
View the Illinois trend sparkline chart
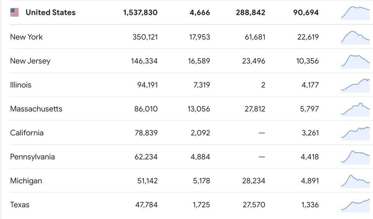click(x=355, y=85)
